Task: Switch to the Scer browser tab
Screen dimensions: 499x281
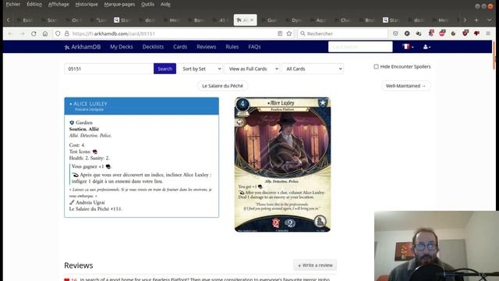Action: tap(50, 20)
